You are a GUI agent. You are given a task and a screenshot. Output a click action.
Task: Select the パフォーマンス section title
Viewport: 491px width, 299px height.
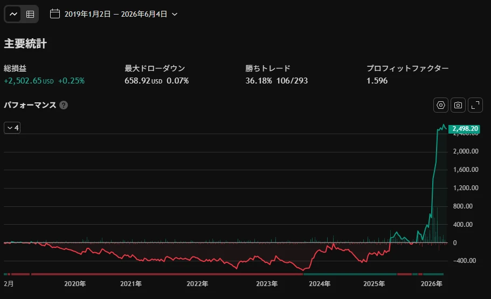tap(30, 105)
